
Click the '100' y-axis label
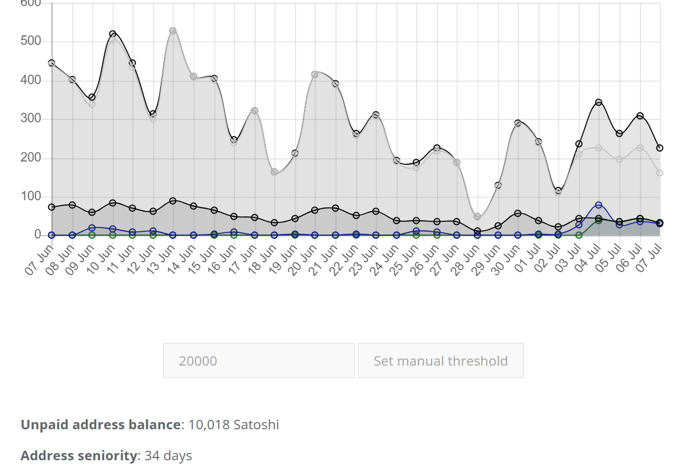[30, 196]
